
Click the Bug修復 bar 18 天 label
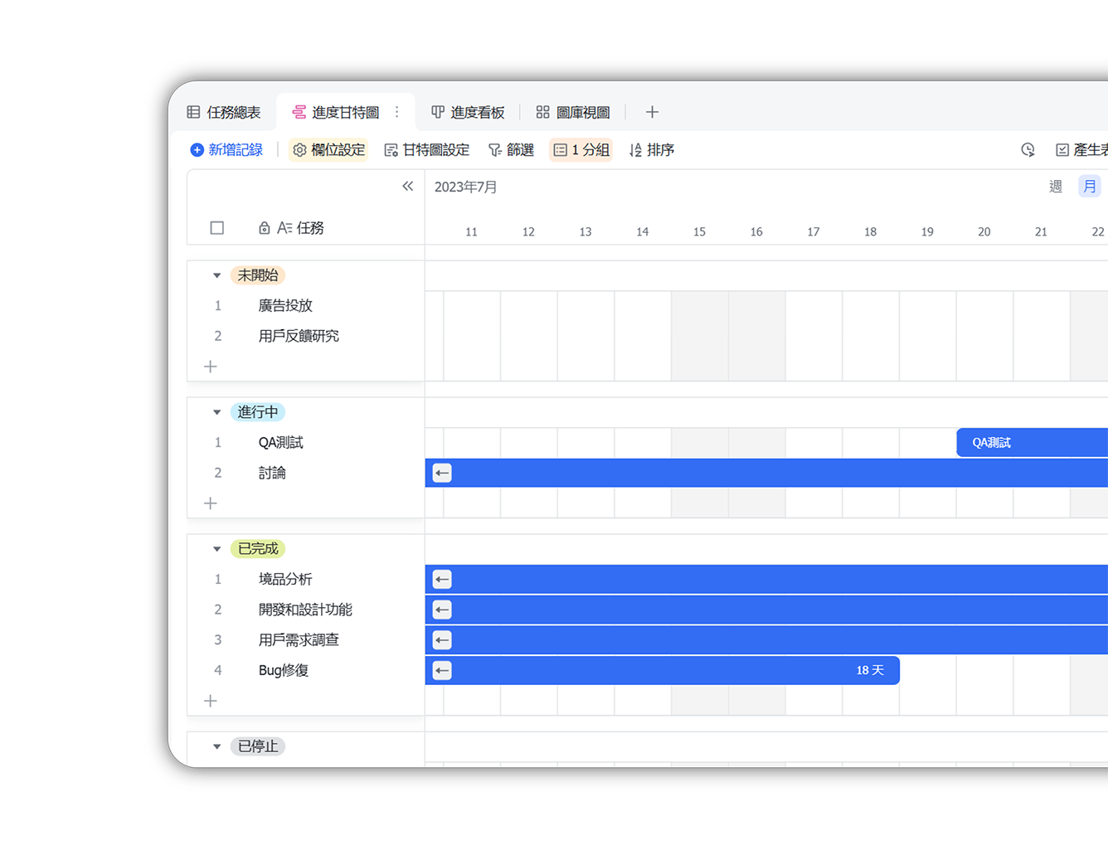(x=870, y=670)
